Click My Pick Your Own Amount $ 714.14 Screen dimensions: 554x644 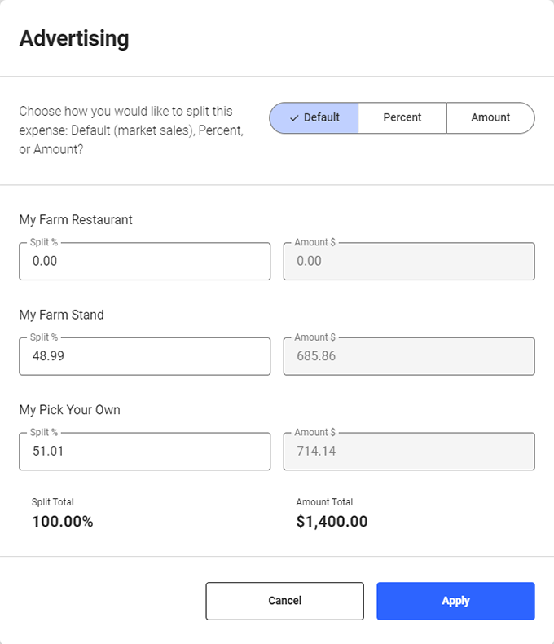coord(409,452)
